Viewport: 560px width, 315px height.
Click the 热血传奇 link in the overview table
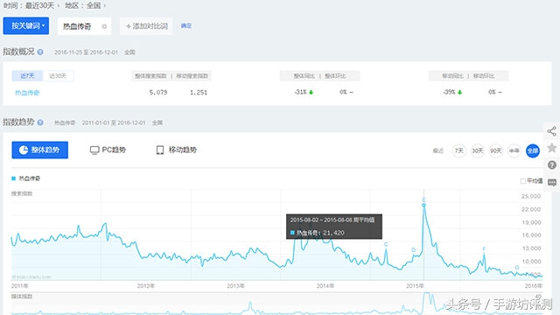[x=27, y=93]
